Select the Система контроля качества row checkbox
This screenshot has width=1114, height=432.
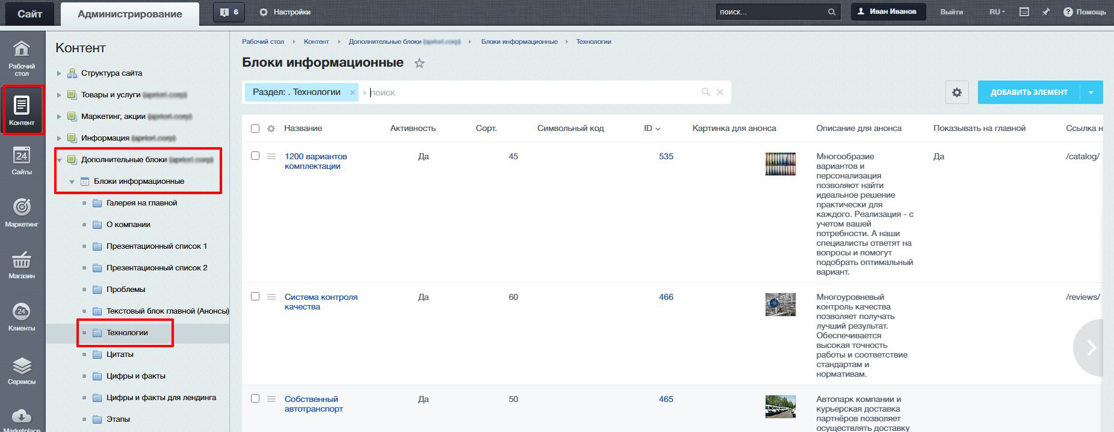click(255, 296)
